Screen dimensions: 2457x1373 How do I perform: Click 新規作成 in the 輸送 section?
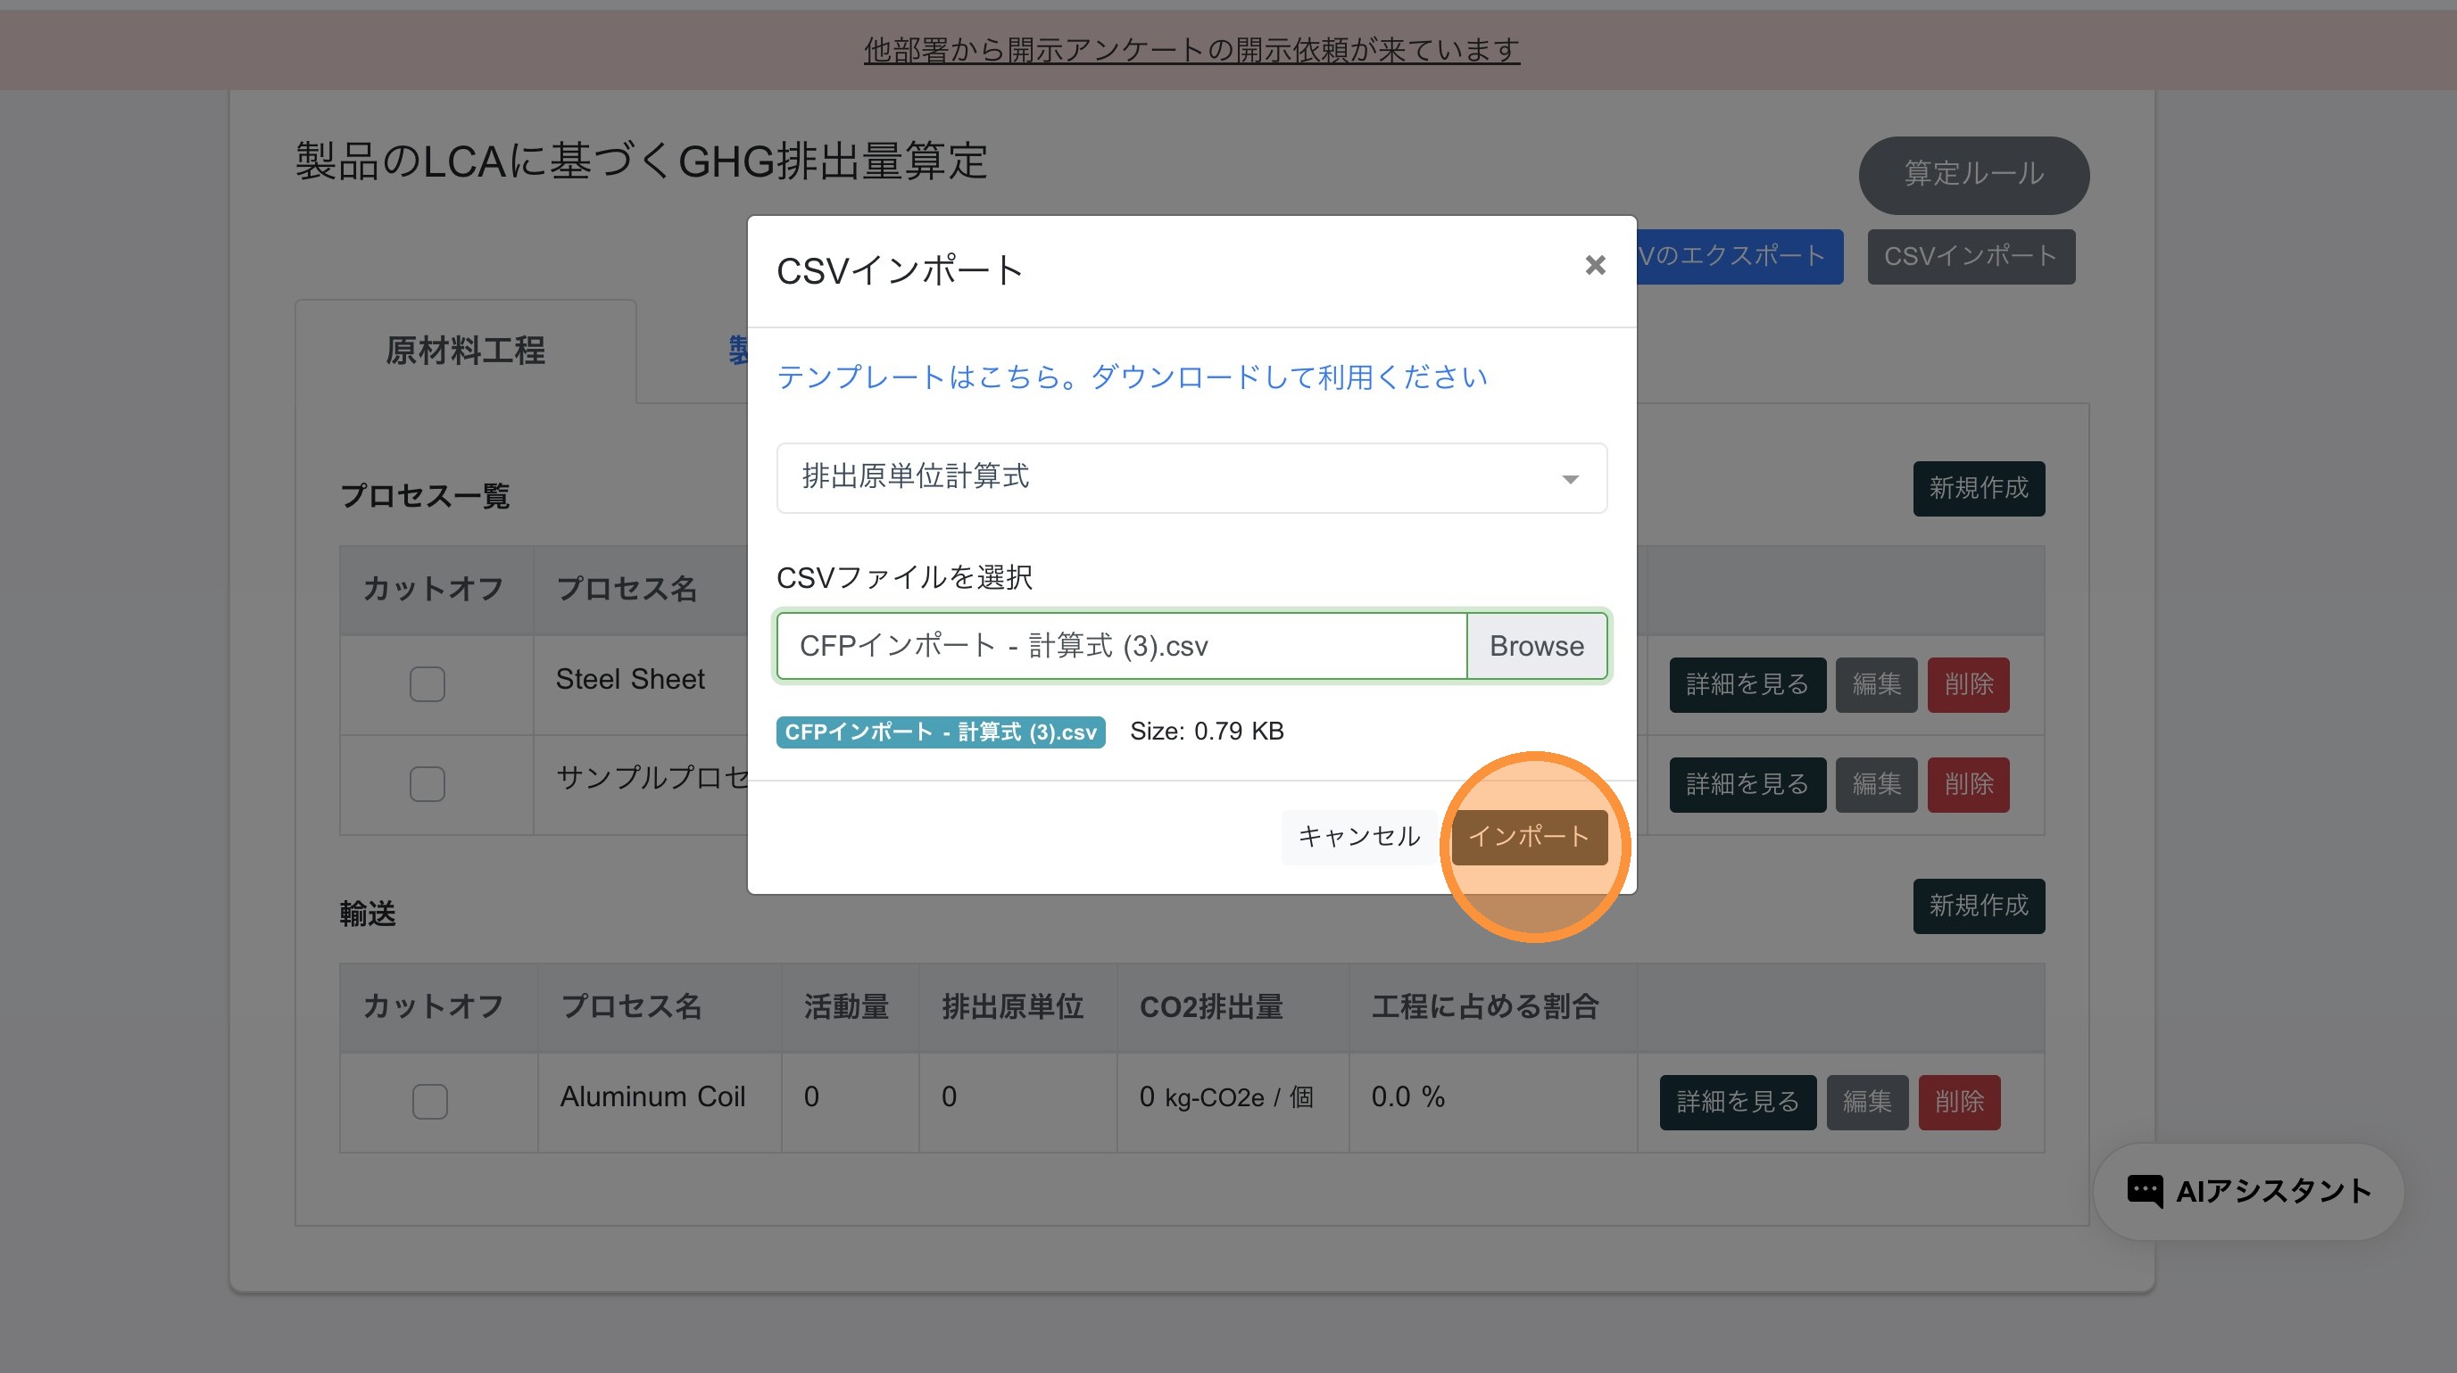point(1979,905)
